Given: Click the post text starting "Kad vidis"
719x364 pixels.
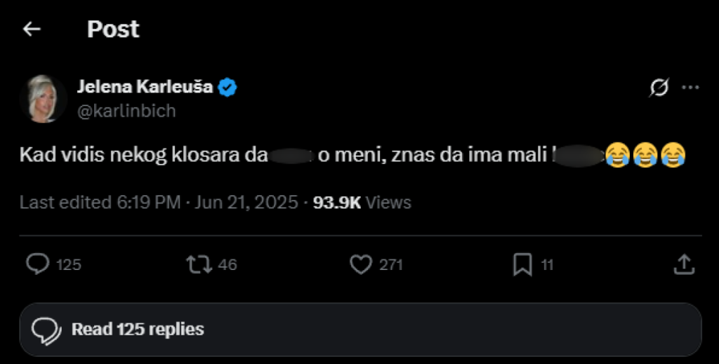Looking at the screenshot, I should click(140, 155).
